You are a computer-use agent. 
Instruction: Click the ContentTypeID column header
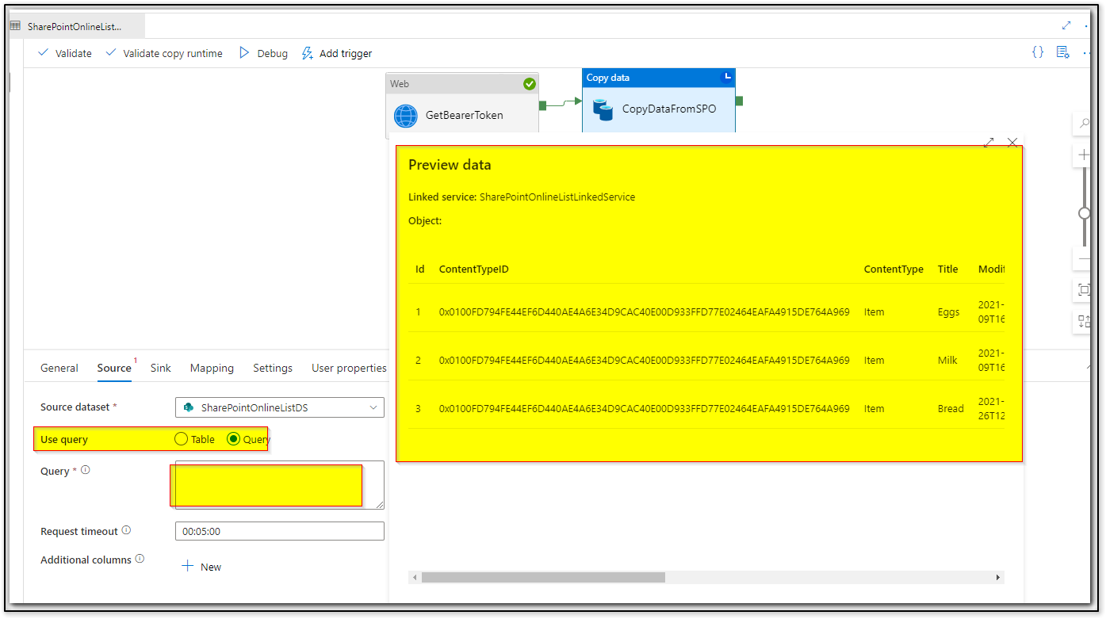coord(473,269)
